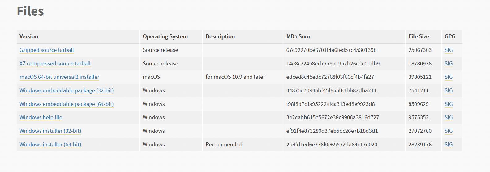Open the Gzipped source tarball link

point(46,50)
